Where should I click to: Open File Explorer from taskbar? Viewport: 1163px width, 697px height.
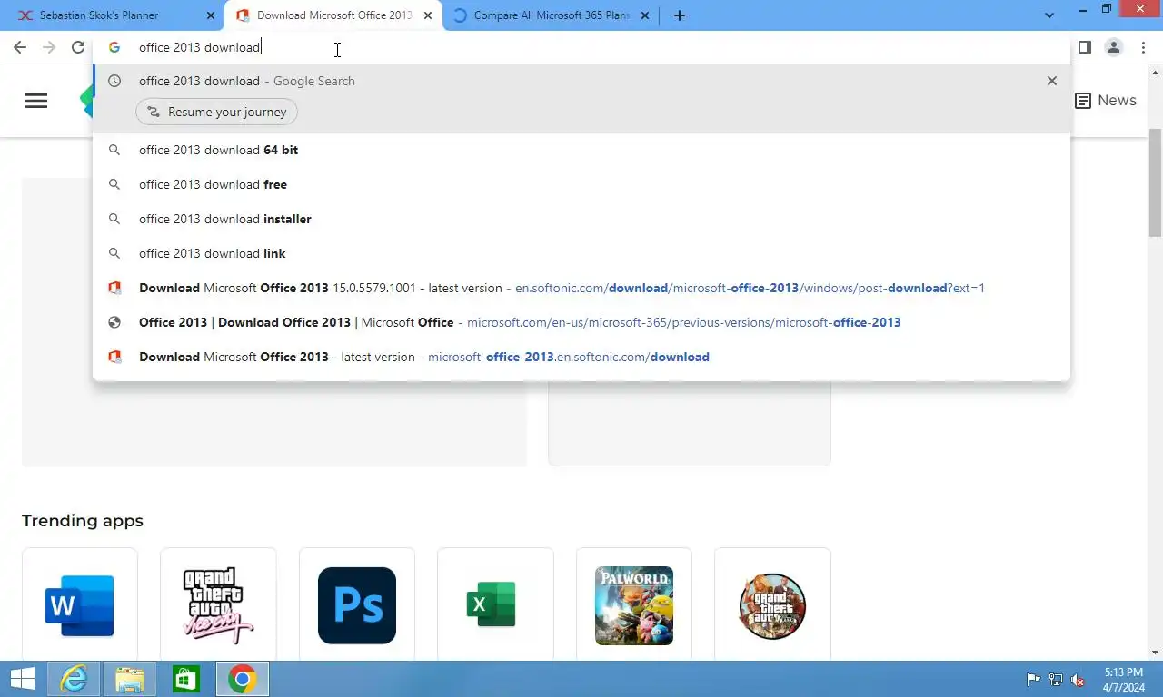(130, 679)
